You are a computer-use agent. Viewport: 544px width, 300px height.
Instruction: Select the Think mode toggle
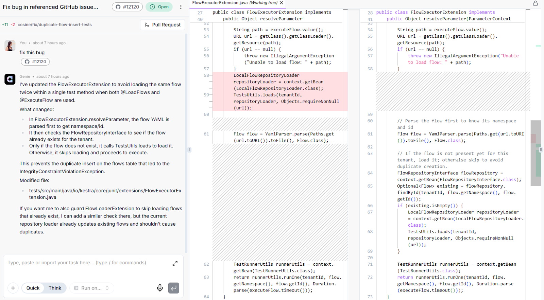(x=55, y=288)
